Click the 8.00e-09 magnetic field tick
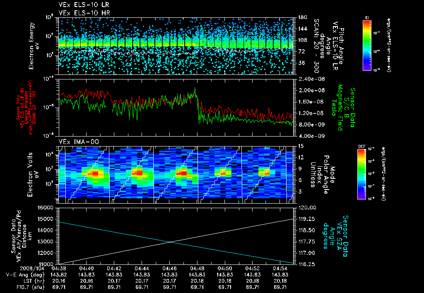The width and height of the screenshot is (424, 293). point(311,124)
